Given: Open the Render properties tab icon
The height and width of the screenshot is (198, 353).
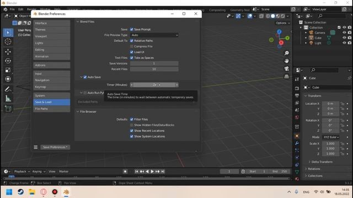Looking at the screenshot, I should tap(297, 89).
